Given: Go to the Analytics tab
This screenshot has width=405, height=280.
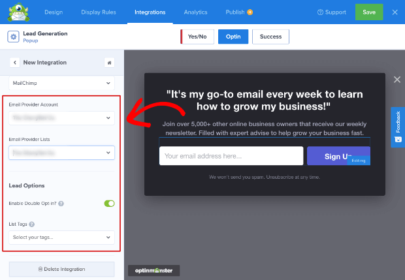Looking at the screenshot, I should pyautogui.click(x=195, y=12).
